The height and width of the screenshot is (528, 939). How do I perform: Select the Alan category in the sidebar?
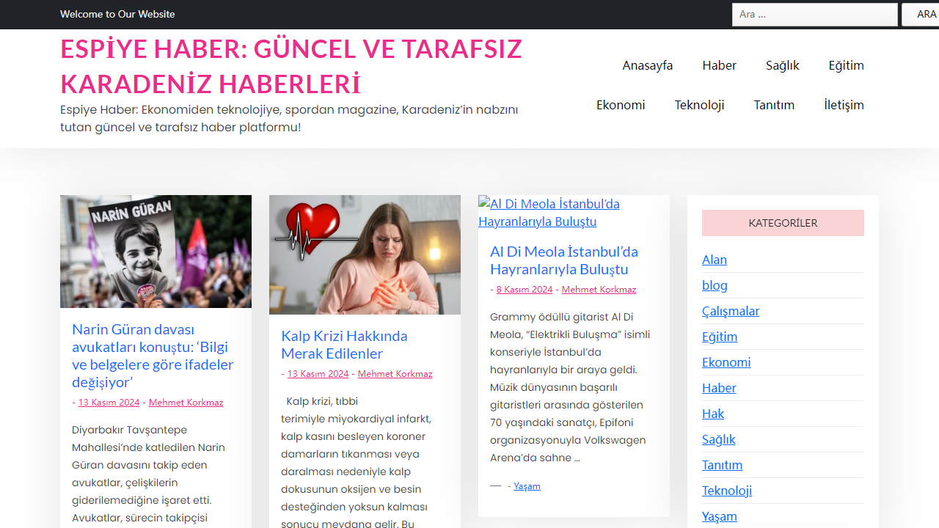point(714,260)
